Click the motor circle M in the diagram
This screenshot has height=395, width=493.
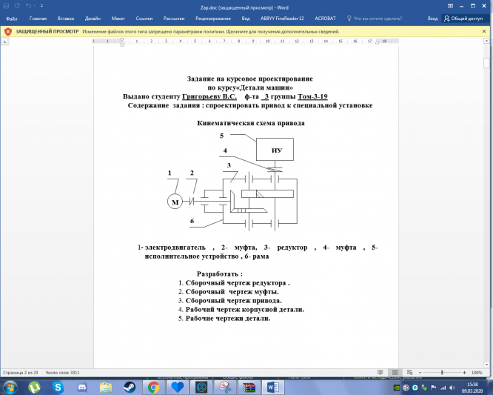[x=175, y=202]
